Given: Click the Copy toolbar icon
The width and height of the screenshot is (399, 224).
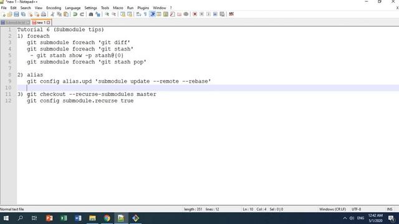Looking at the screenshot, I should coord(59,14).
